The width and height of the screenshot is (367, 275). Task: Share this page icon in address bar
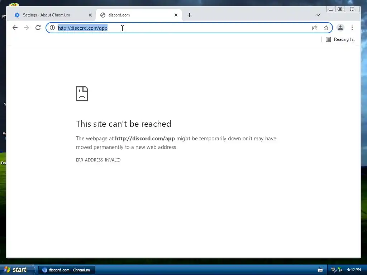pyautogui.click(x=315, y=28)
